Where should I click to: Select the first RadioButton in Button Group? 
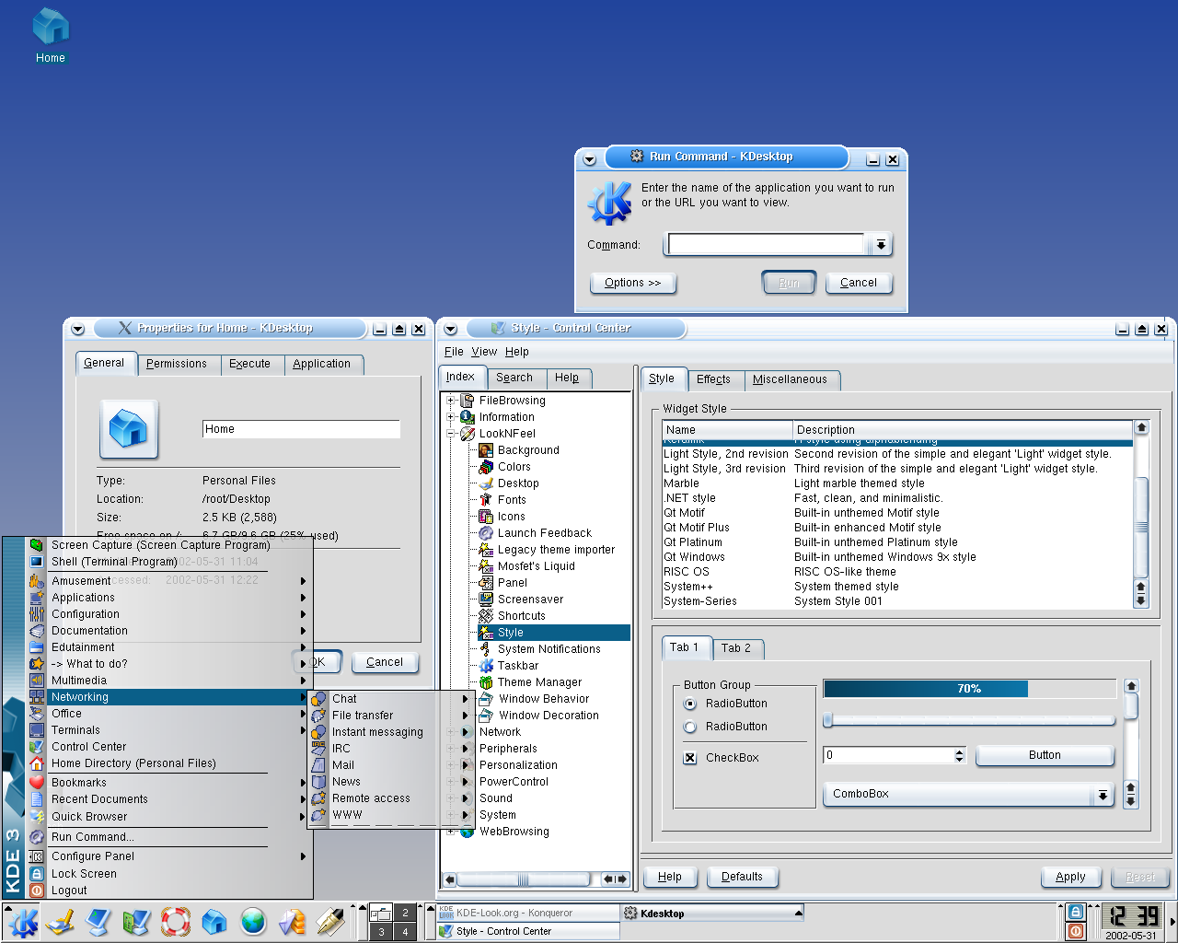click(690, 704)
